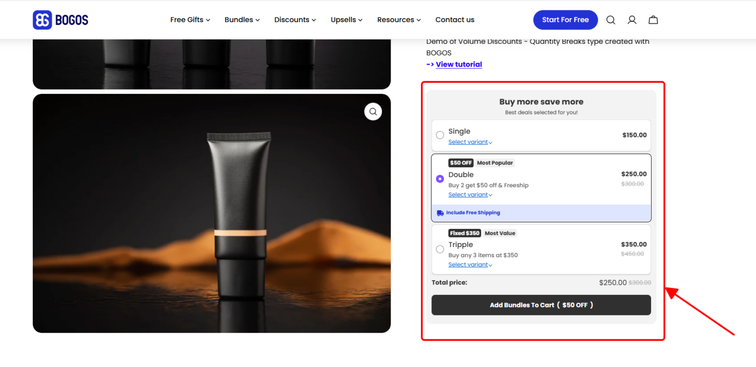The image size is (756, 367).
Task: Click the $50 OFF badge
Action: pos(461,162)
